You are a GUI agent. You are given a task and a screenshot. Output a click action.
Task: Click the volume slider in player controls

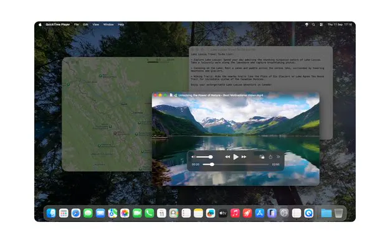(x=204, y=157)
